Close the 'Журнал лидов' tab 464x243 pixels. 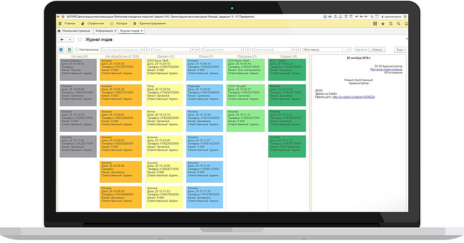pos(142,30)
